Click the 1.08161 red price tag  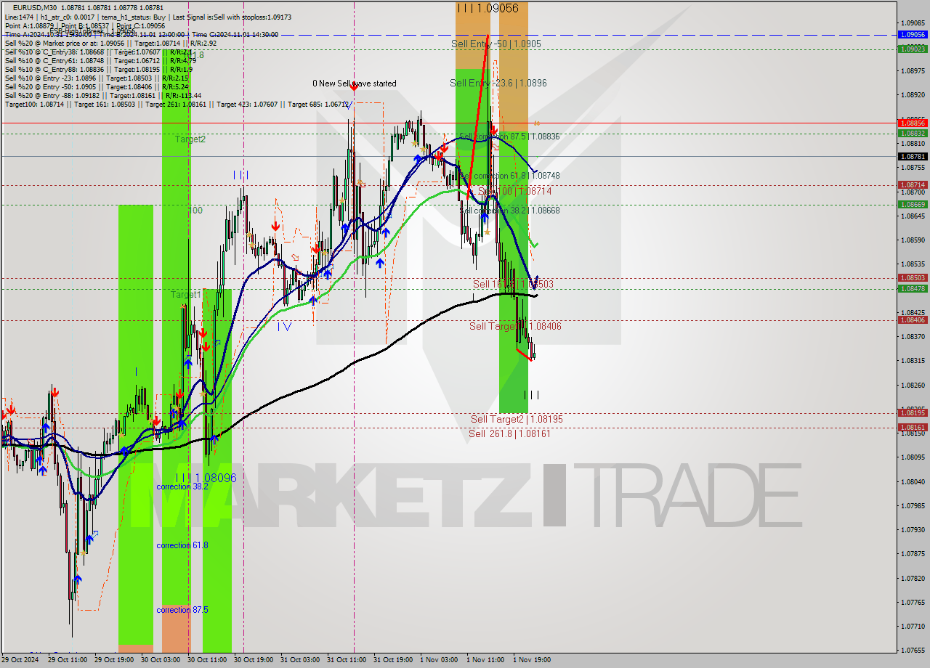coord(913,427)
